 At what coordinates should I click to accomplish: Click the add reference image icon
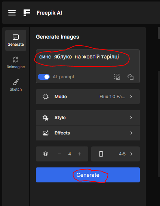117,77
